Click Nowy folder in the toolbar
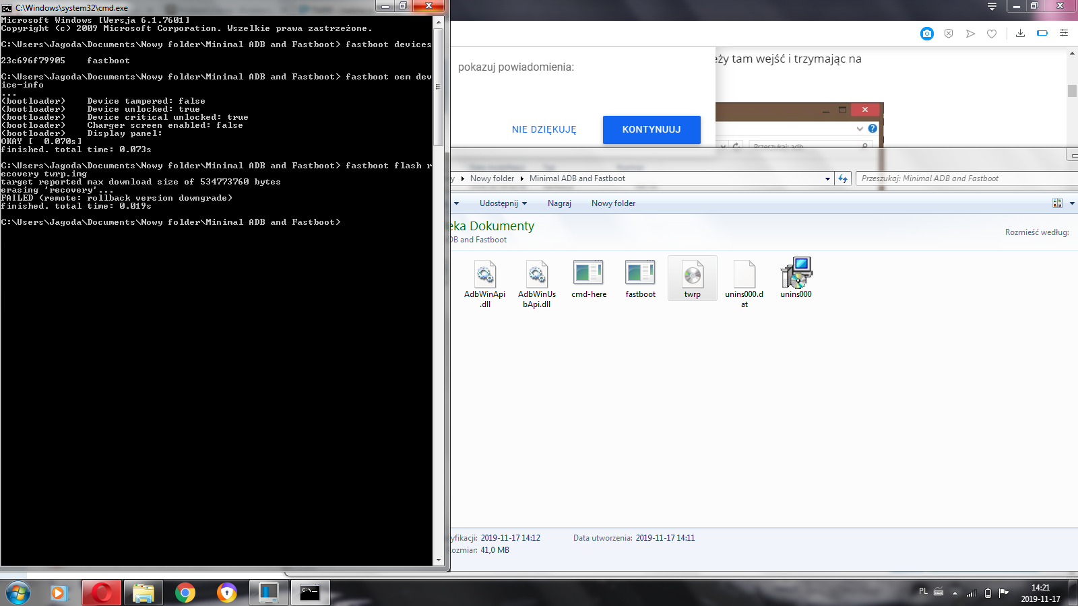The image size is (1078, 606). pyautogui.click(x=613, y=203)
